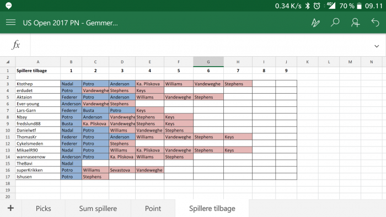
Task: Tap the fx function icon
Action: tap(16, 45)
